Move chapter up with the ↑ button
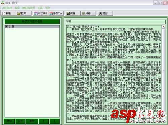Viewport: 168px width, 125px height. tap(44, 121)
